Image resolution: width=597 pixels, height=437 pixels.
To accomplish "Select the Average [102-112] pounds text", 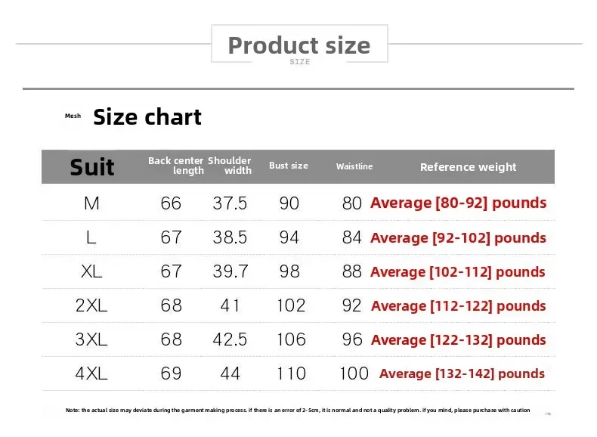I will click(x=458, y=272).
